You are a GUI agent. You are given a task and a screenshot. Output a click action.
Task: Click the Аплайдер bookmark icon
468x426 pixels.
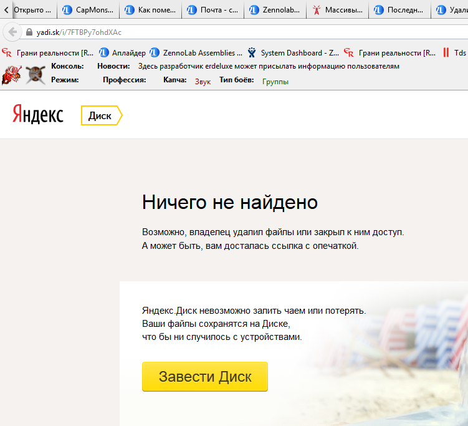(x=104, y=53)
